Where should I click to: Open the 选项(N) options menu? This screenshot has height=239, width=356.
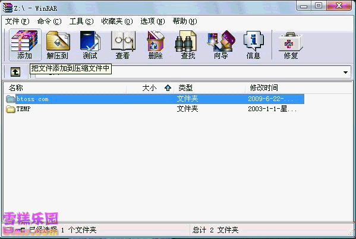click(153, 21)
